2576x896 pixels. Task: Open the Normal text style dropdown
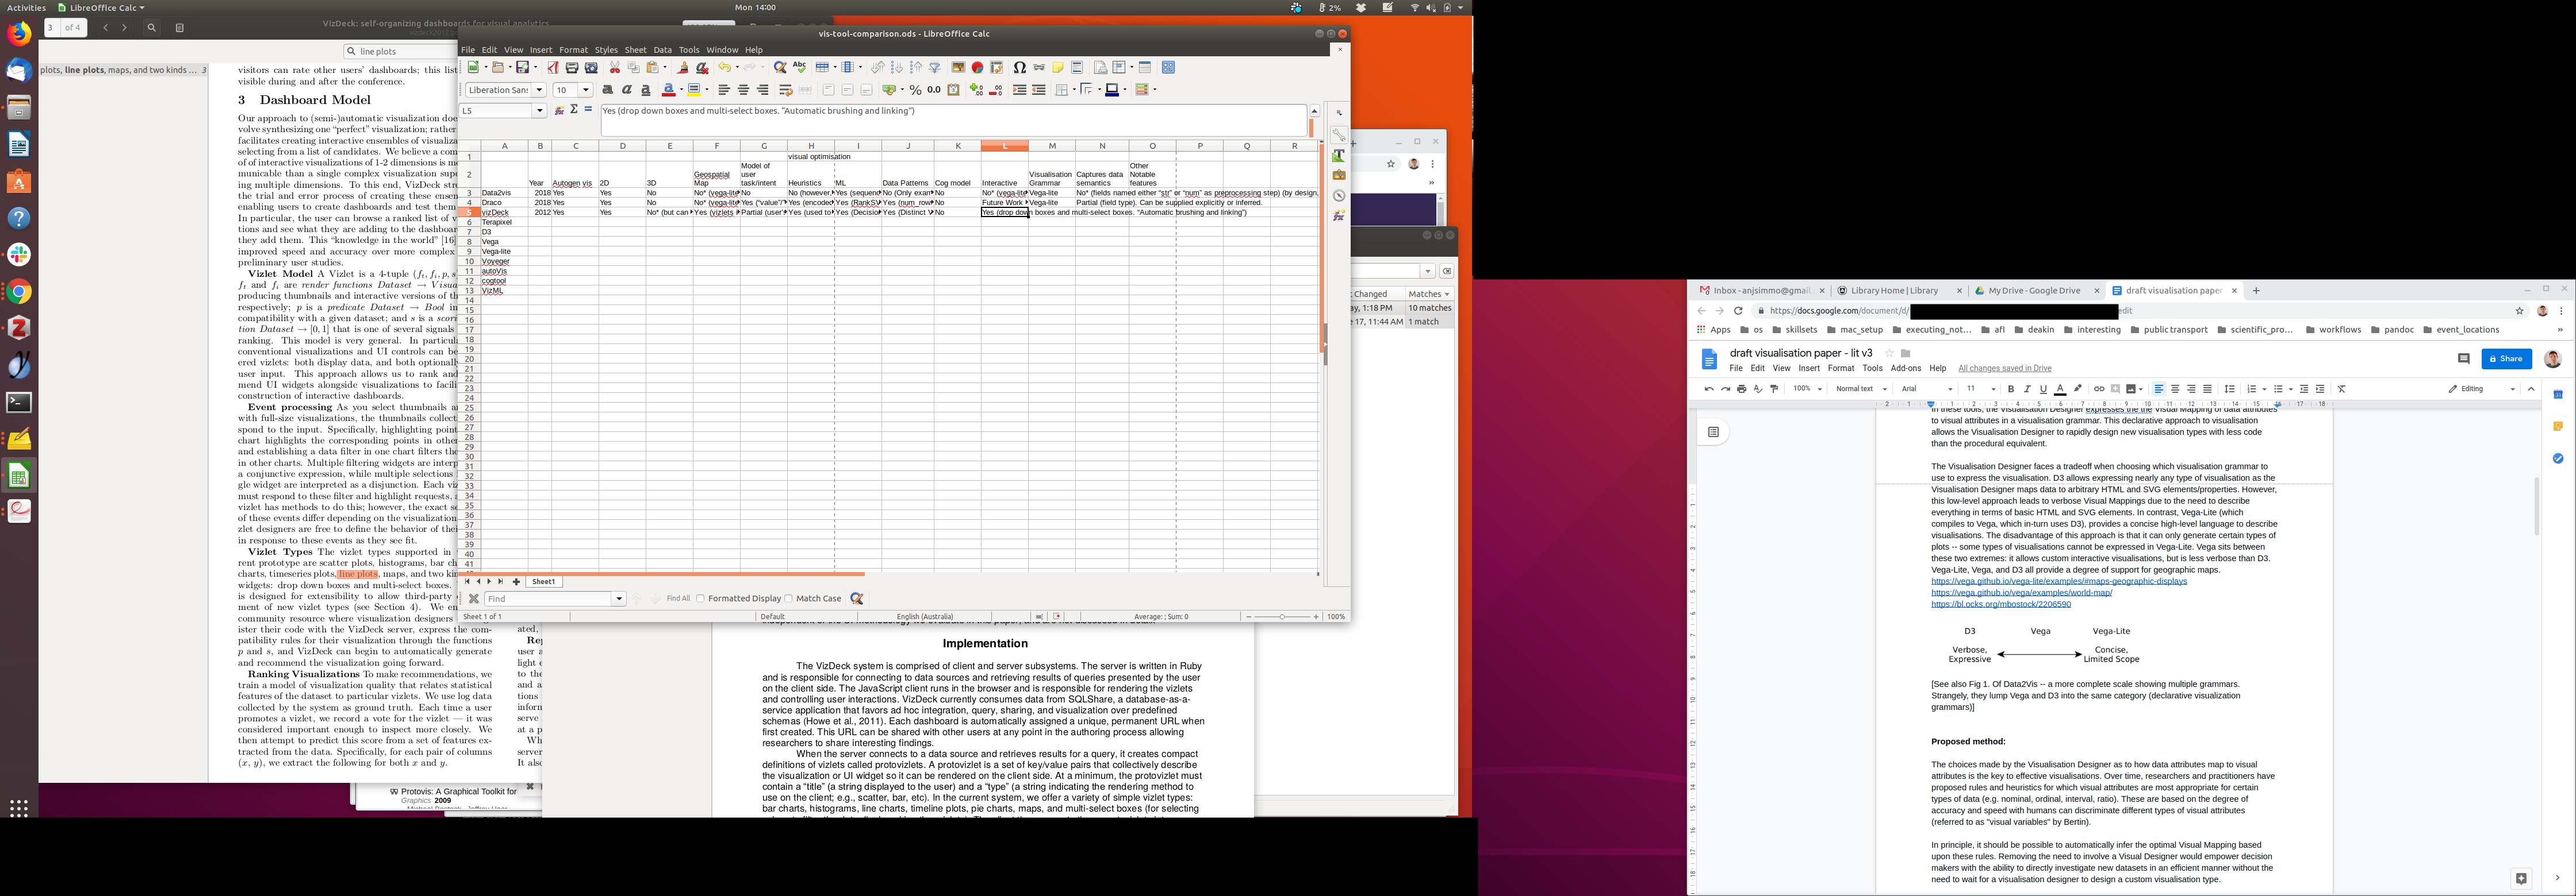click(1861, 389)
